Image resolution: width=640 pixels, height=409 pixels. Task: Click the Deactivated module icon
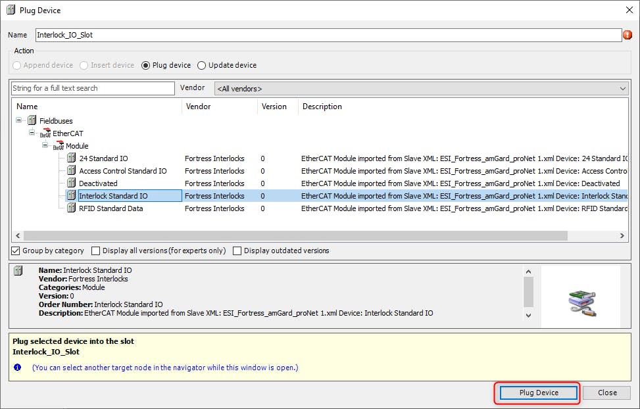click(72, 183)
